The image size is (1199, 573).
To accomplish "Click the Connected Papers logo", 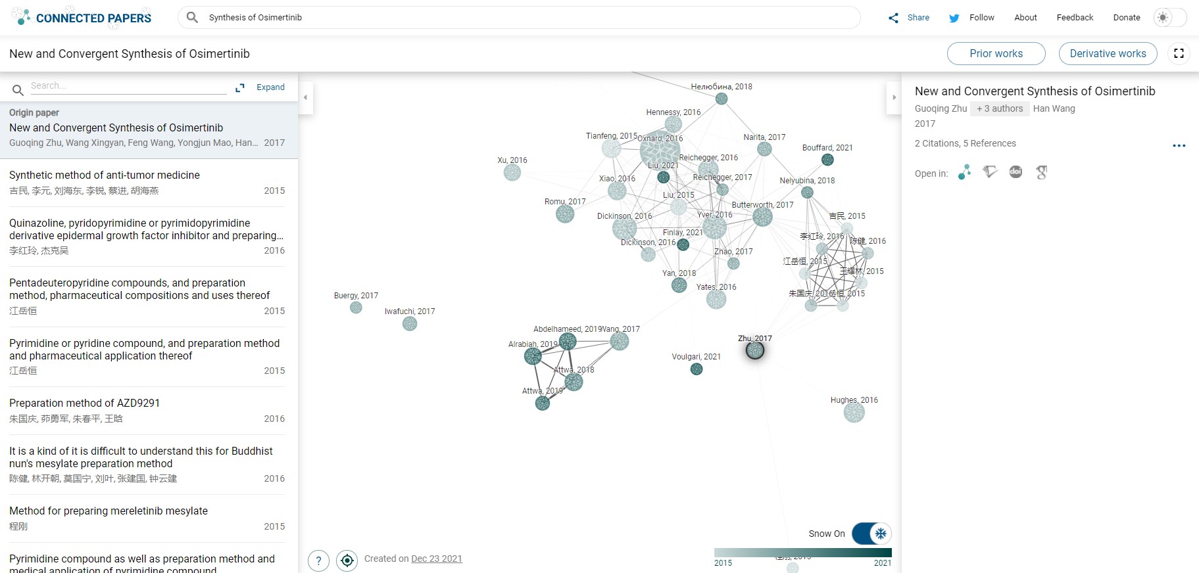I will coord(82,18).
